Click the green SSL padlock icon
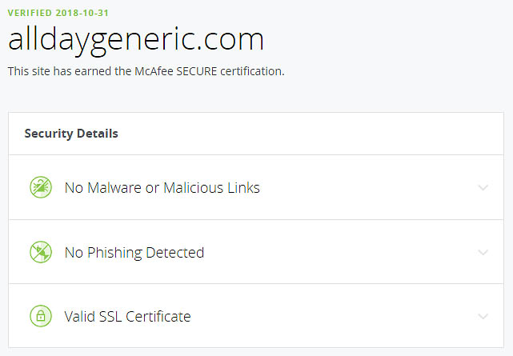The width and height of the screenshot is (513, 356). tap(41, 316)
